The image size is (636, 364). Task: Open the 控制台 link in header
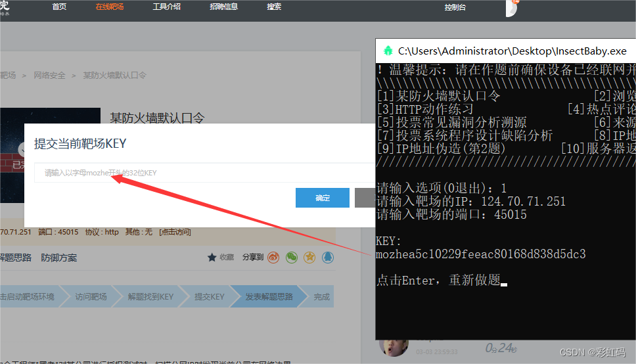point(455,7)
